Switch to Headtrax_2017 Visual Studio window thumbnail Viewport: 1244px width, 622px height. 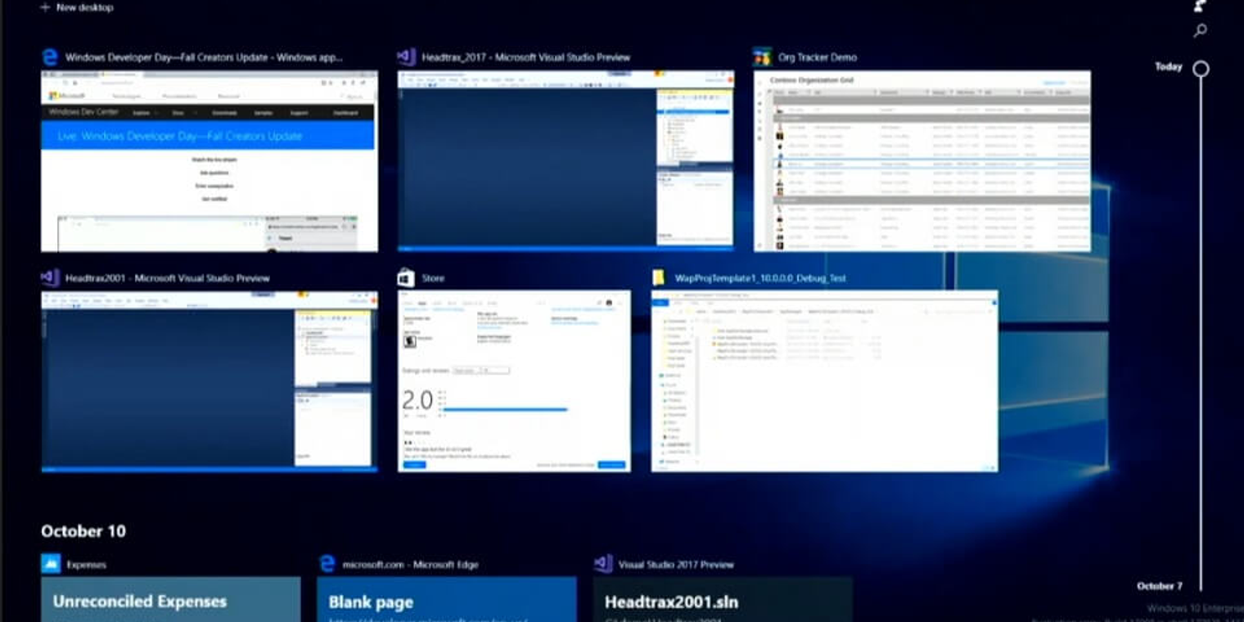(x=566, y=160)
